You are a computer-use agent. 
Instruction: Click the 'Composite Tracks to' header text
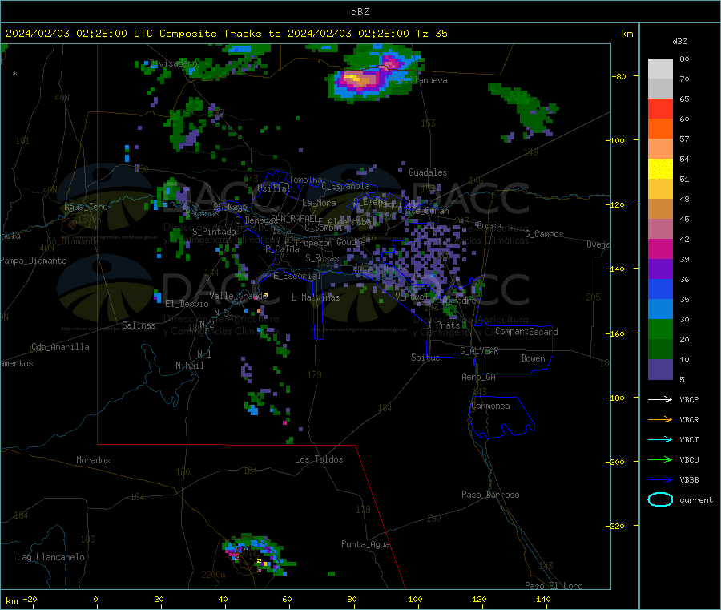220,34
